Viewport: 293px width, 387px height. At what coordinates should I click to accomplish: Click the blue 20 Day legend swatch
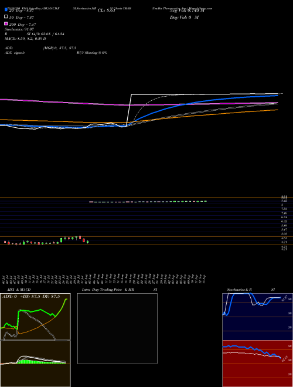coord(6,10)
